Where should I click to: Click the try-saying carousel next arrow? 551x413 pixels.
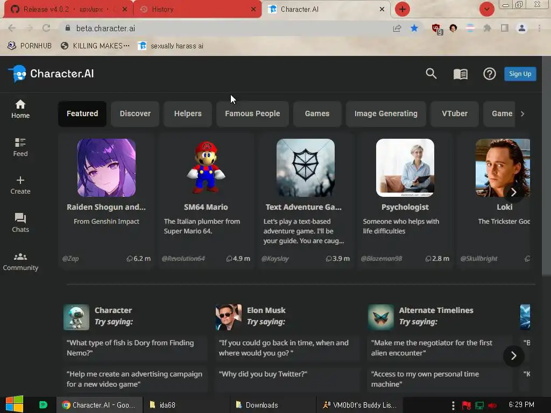[x=514, y=356]
